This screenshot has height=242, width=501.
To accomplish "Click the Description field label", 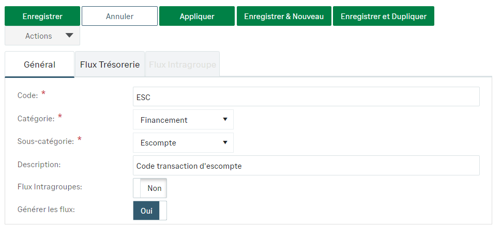I will tap(39, 165).
